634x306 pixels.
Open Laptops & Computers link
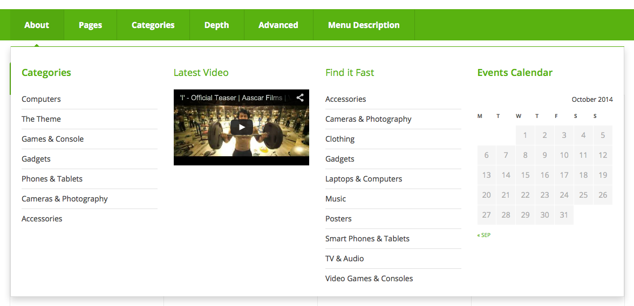pyautogui.click(x=364, y=179)
